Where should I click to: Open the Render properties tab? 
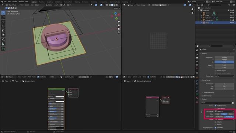197,54
